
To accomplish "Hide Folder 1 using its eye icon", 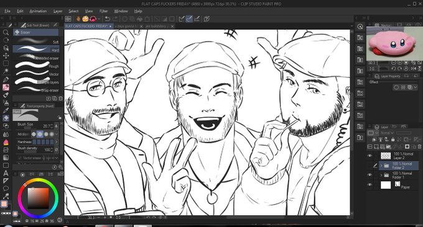I will tap(370, 175).
